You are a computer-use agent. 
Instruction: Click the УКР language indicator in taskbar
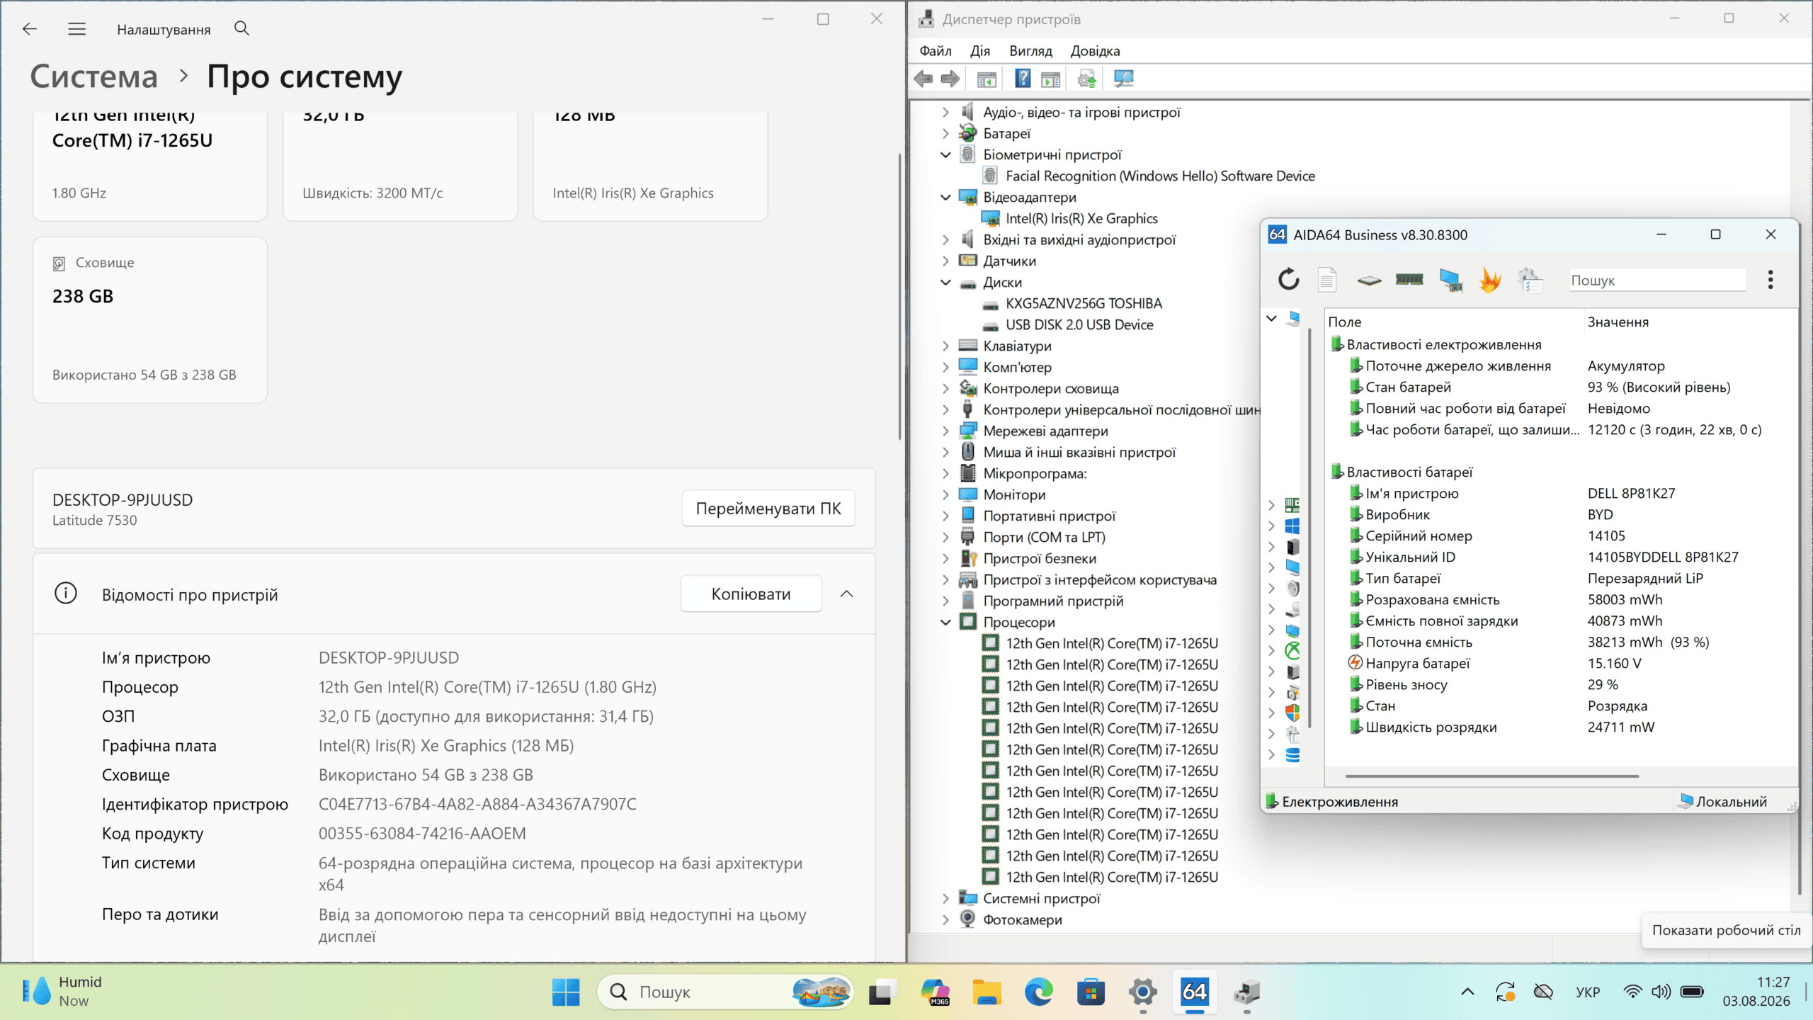coord(1588,992)
